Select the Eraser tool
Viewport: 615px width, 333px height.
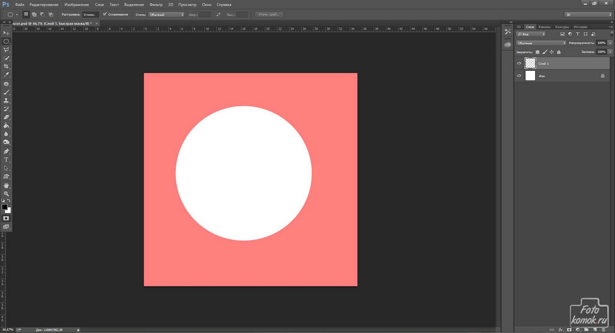6,117
